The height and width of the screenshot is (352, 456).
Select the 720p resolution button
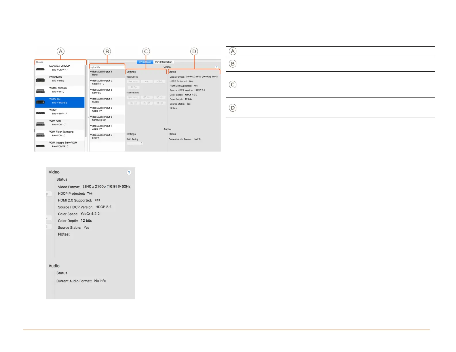[134, 87]
